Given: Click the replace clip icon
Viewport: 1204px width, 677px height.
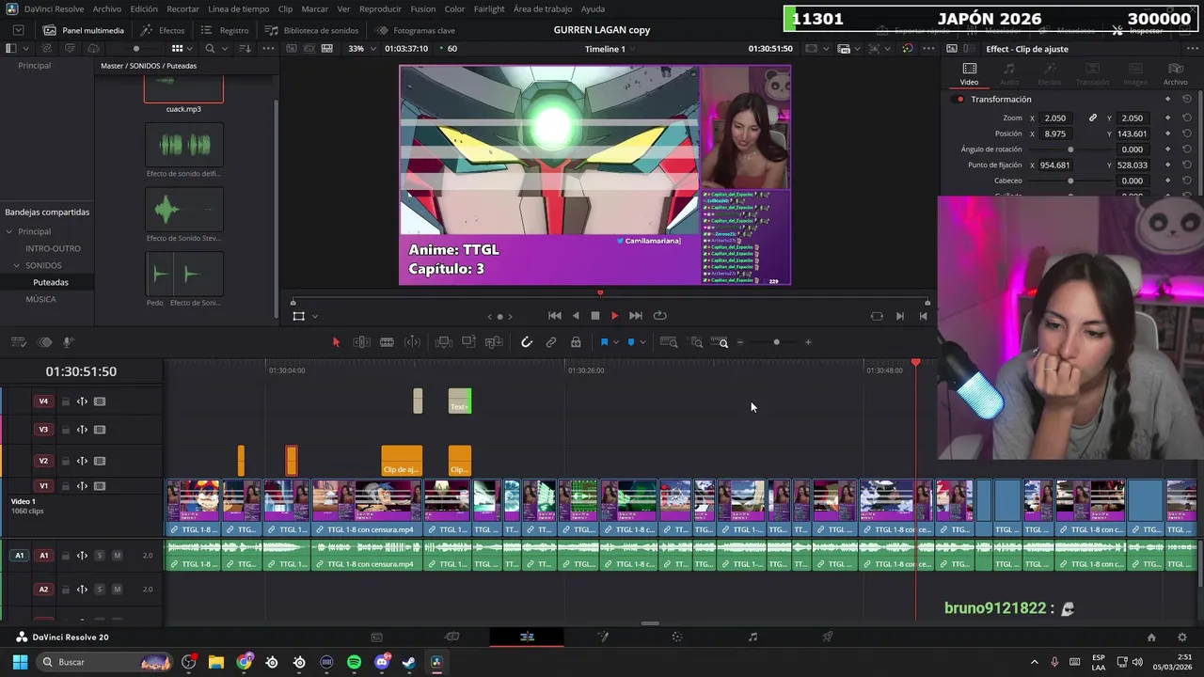Looking at the screenshot, I should point(494,342).
